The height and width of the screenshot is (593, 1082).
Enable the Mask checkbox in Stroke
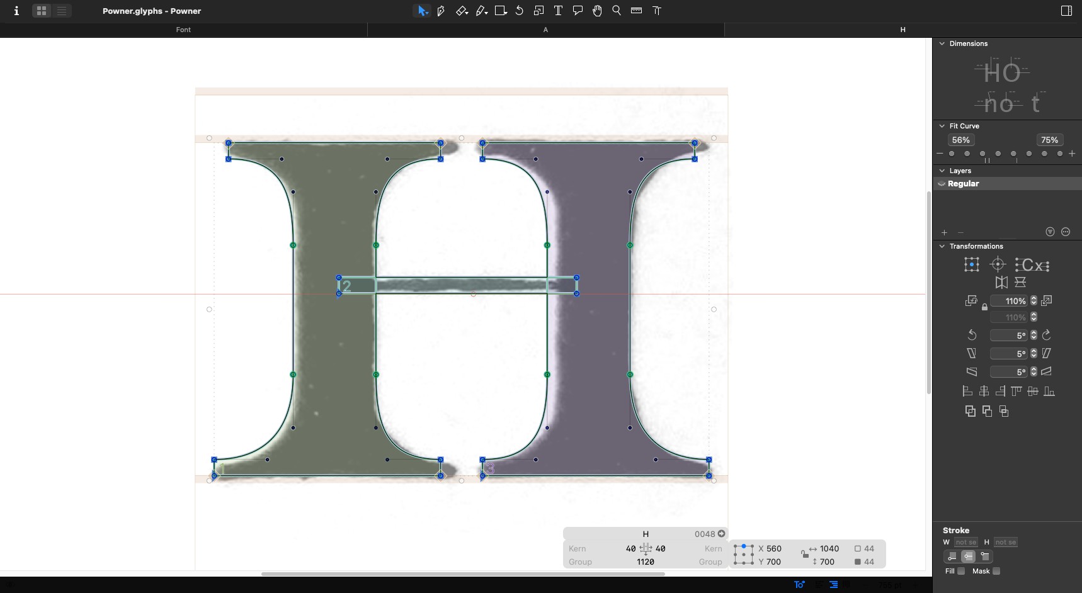[x=996, y=572]
